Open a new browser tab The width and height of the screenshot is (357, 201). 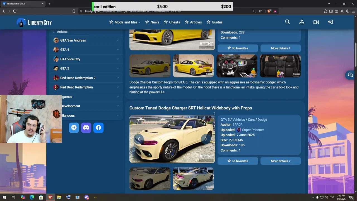click(x=49, y=4)
